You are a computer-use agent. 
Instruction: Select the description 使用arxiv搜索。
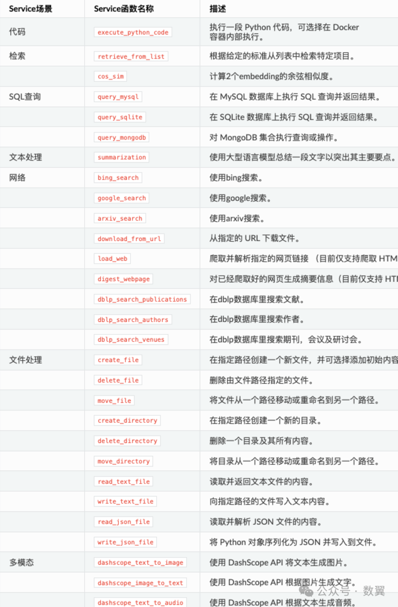point(237,218)
